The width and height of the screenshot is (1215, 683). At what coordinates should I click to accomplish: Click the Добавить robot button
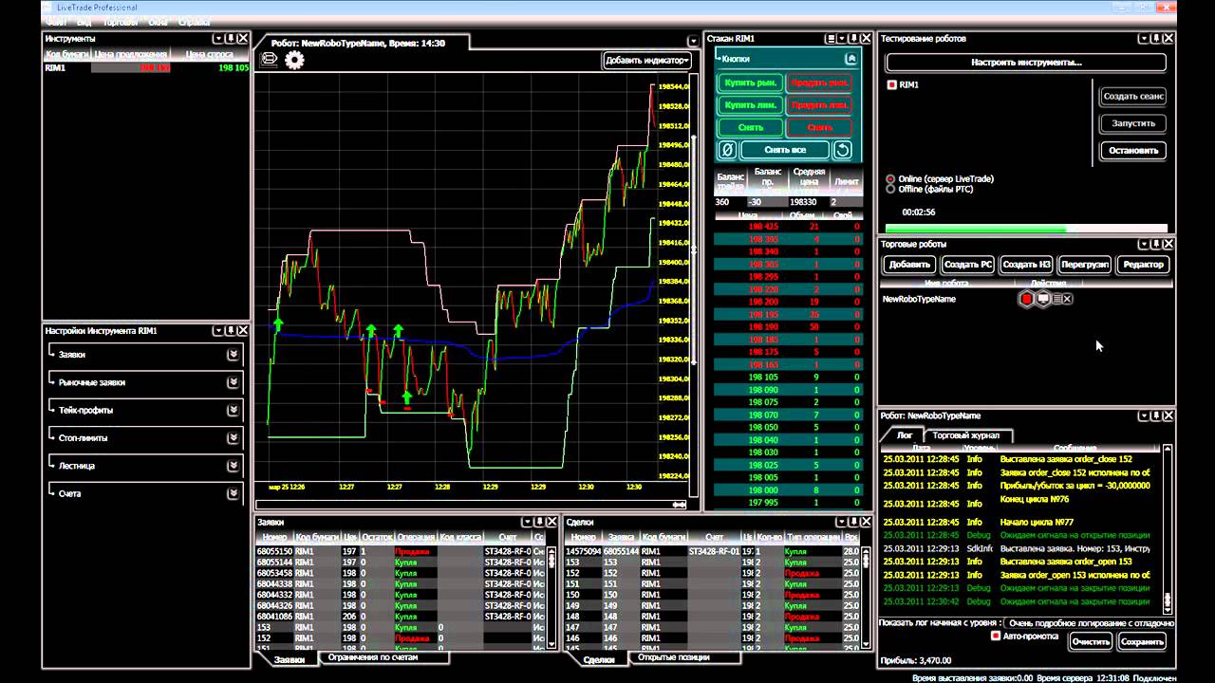[909, 265]
